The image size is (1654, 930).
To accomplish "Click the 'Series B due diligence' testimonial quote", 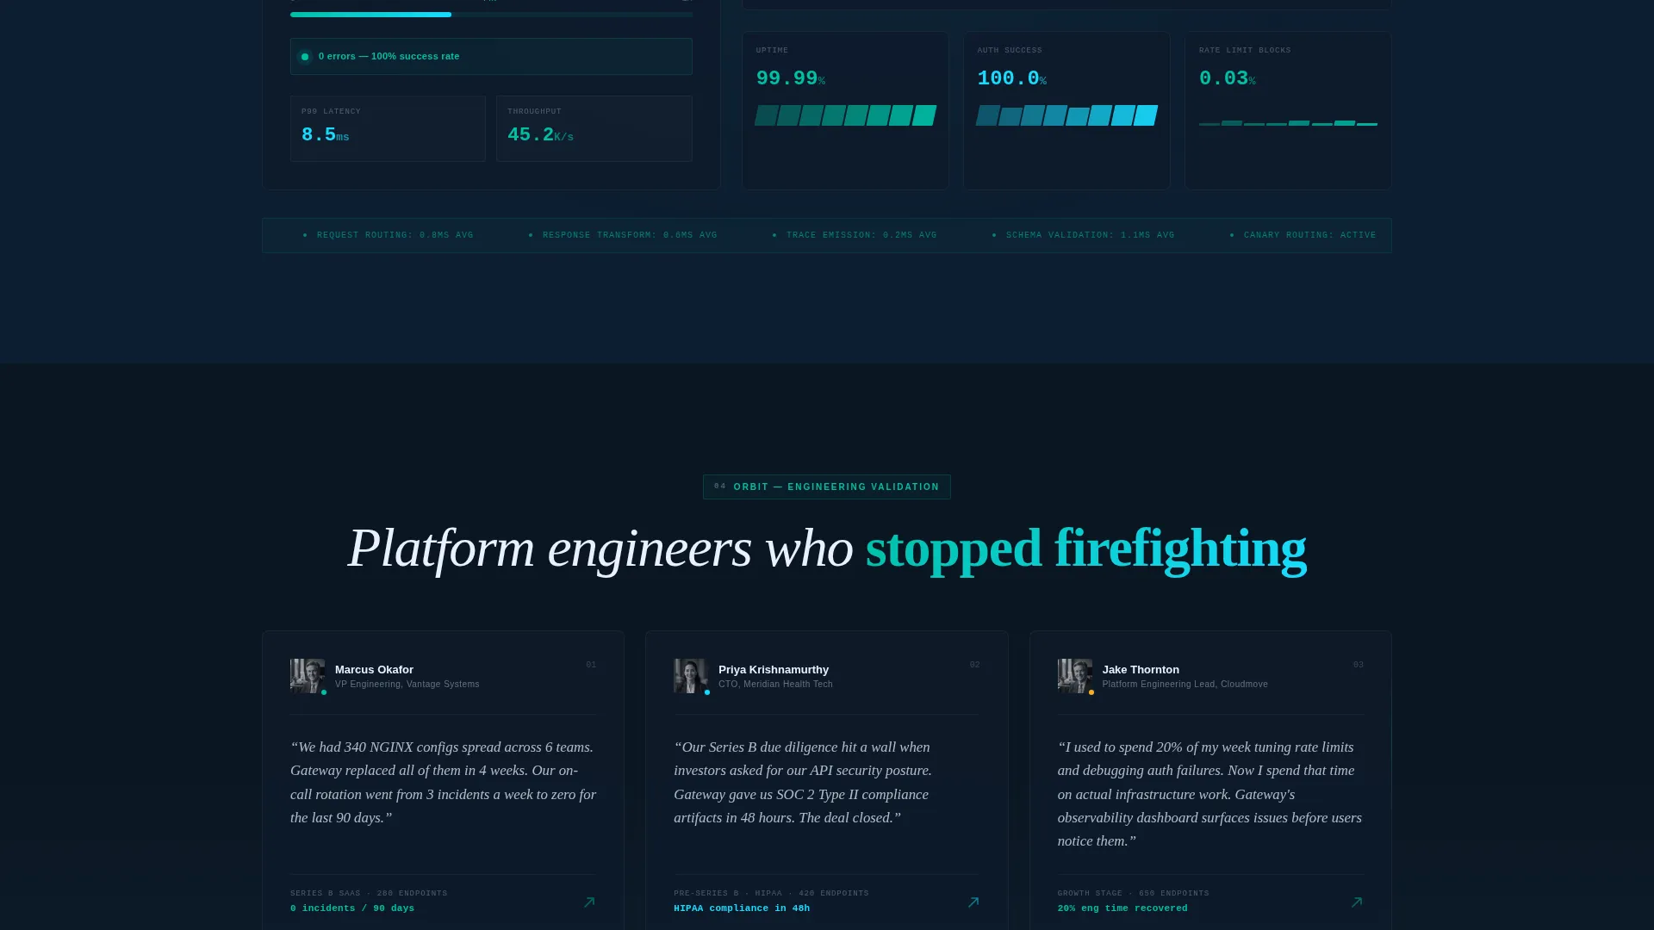I will pyautogui.click(x=803, y=783).
